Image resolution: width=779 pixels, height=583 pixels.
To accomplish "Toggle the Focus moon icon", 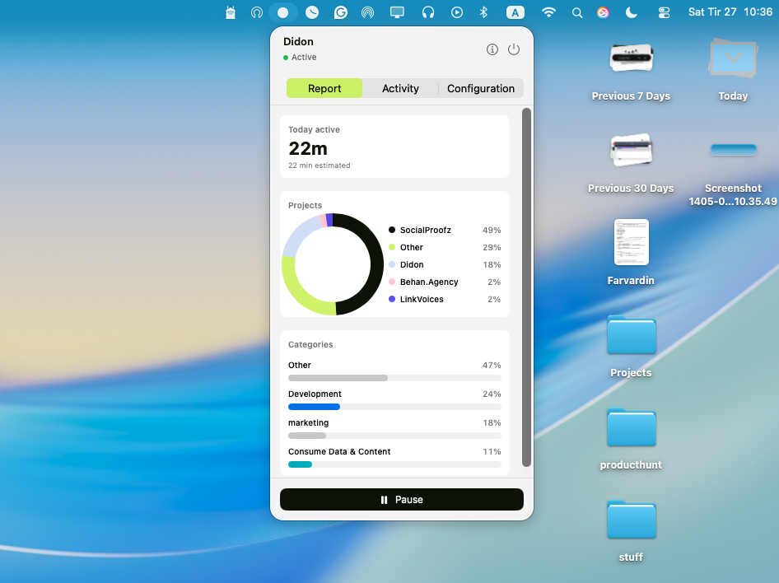I will pos(632,12).
